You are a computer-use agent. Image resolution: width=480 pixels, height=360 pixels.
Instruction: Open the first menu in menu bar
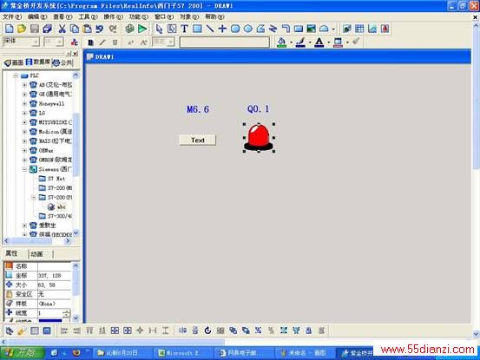(12, 16)
